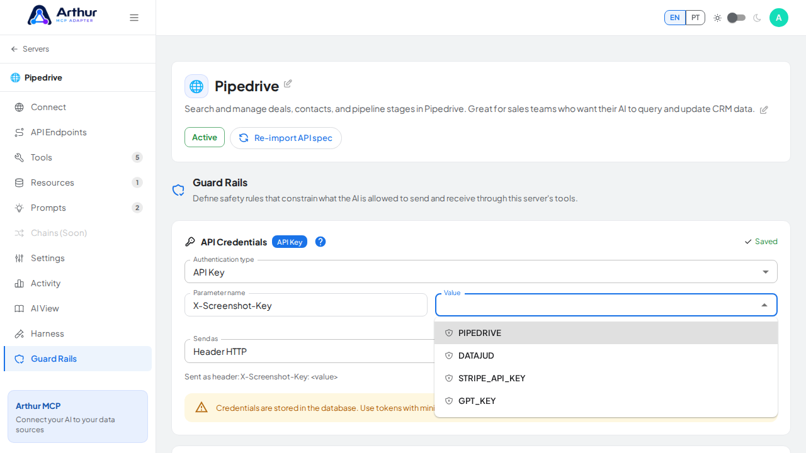Open the Harness page

click(78, 333)
